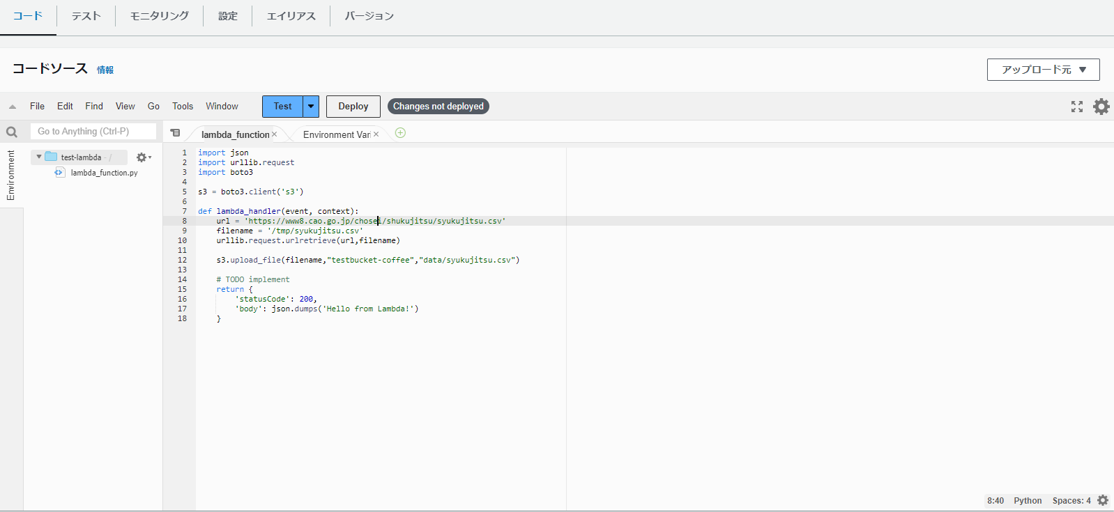
Task: Open the View menu
Action: 125,107
